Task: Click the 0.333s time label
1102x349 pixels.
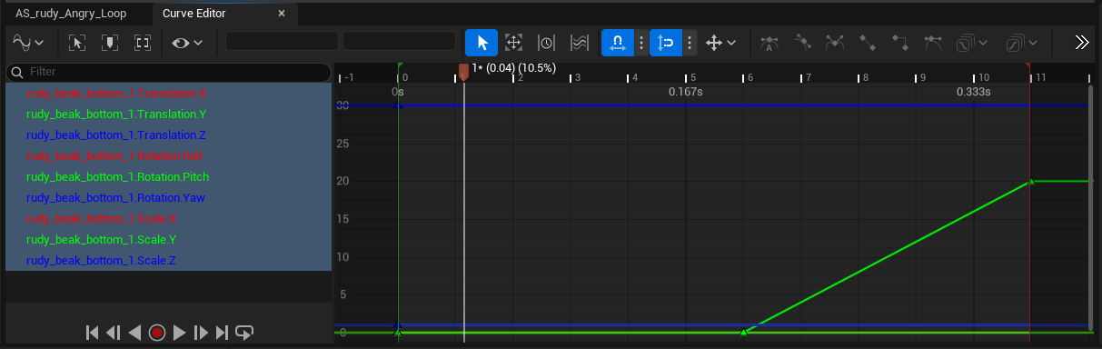Action: click(973, 93)
